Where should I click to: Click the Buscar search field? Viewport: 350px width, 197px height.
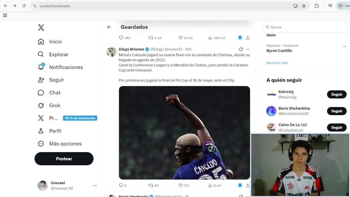[x=306, y=27]
